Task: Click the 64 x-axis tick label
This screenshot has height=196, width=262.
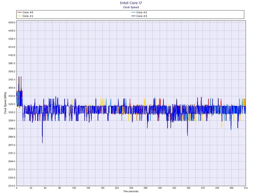Action: click(45, 188)
